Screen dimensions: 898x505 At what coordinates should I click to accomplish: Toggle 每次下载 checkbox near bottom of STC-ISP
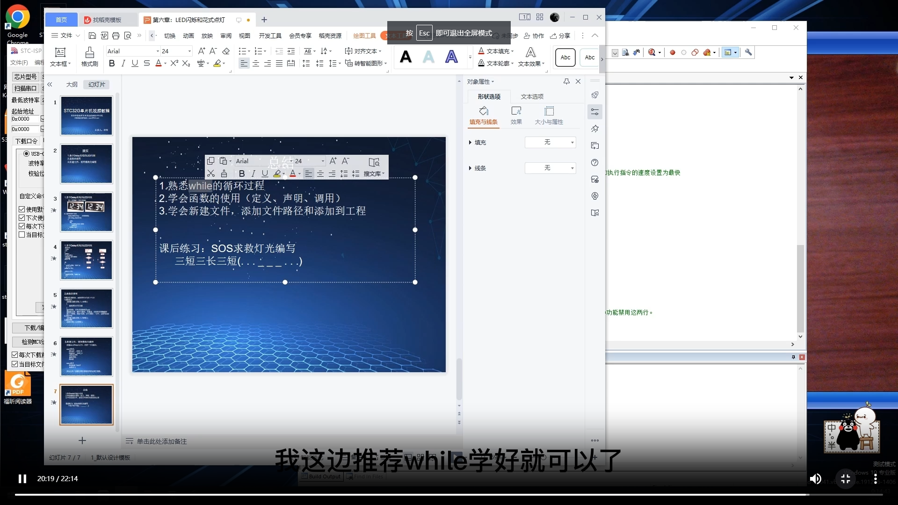pyautogui.click(x=14, y=355)
